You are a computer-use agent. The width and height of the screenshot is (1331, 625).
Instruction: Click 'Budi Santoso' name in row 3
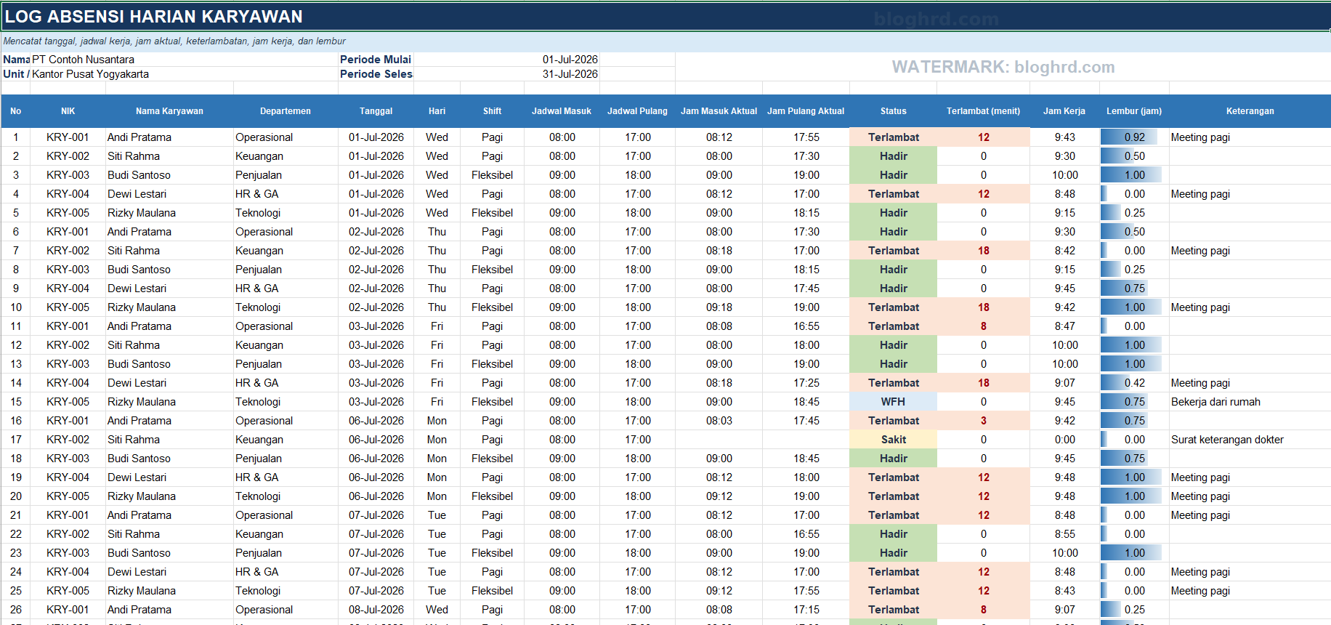pos(169,175)
